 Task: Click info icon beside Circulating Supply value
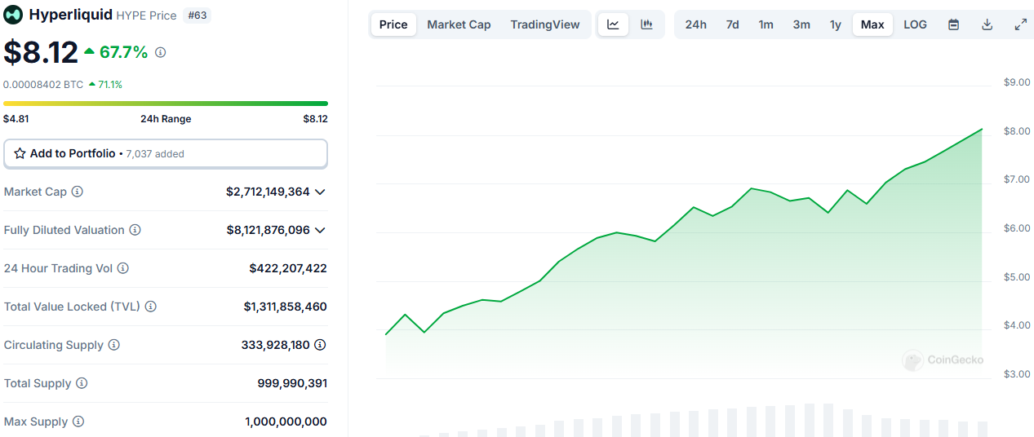[x=320, y=345]
